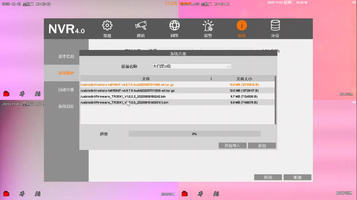Click the red recording icon in channel 04 view
The width and height of the screenshot is (357, 200).
185,193
